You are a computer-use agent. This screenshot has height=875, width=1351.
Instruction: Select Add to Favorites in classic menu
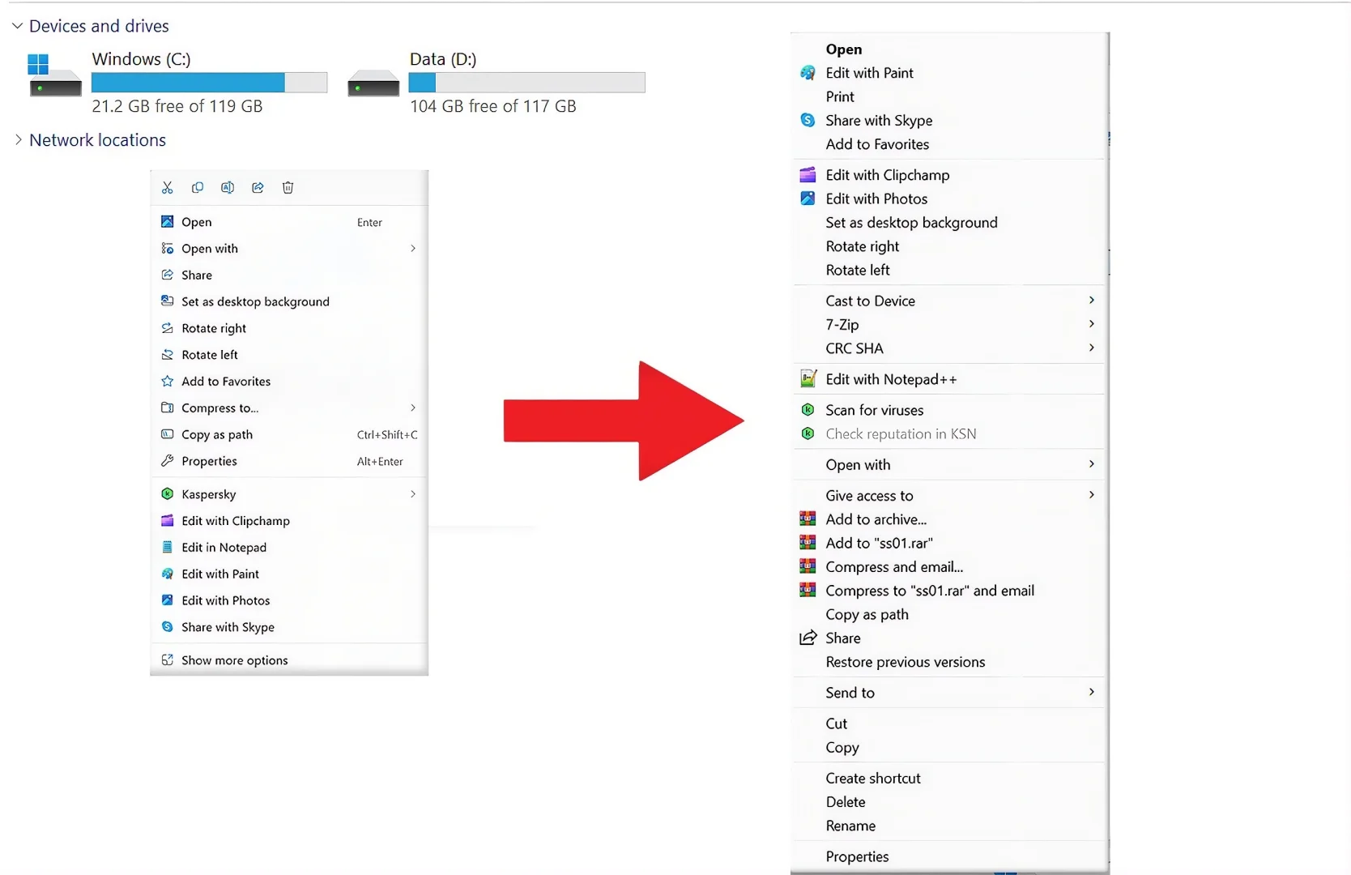point(949,144)
